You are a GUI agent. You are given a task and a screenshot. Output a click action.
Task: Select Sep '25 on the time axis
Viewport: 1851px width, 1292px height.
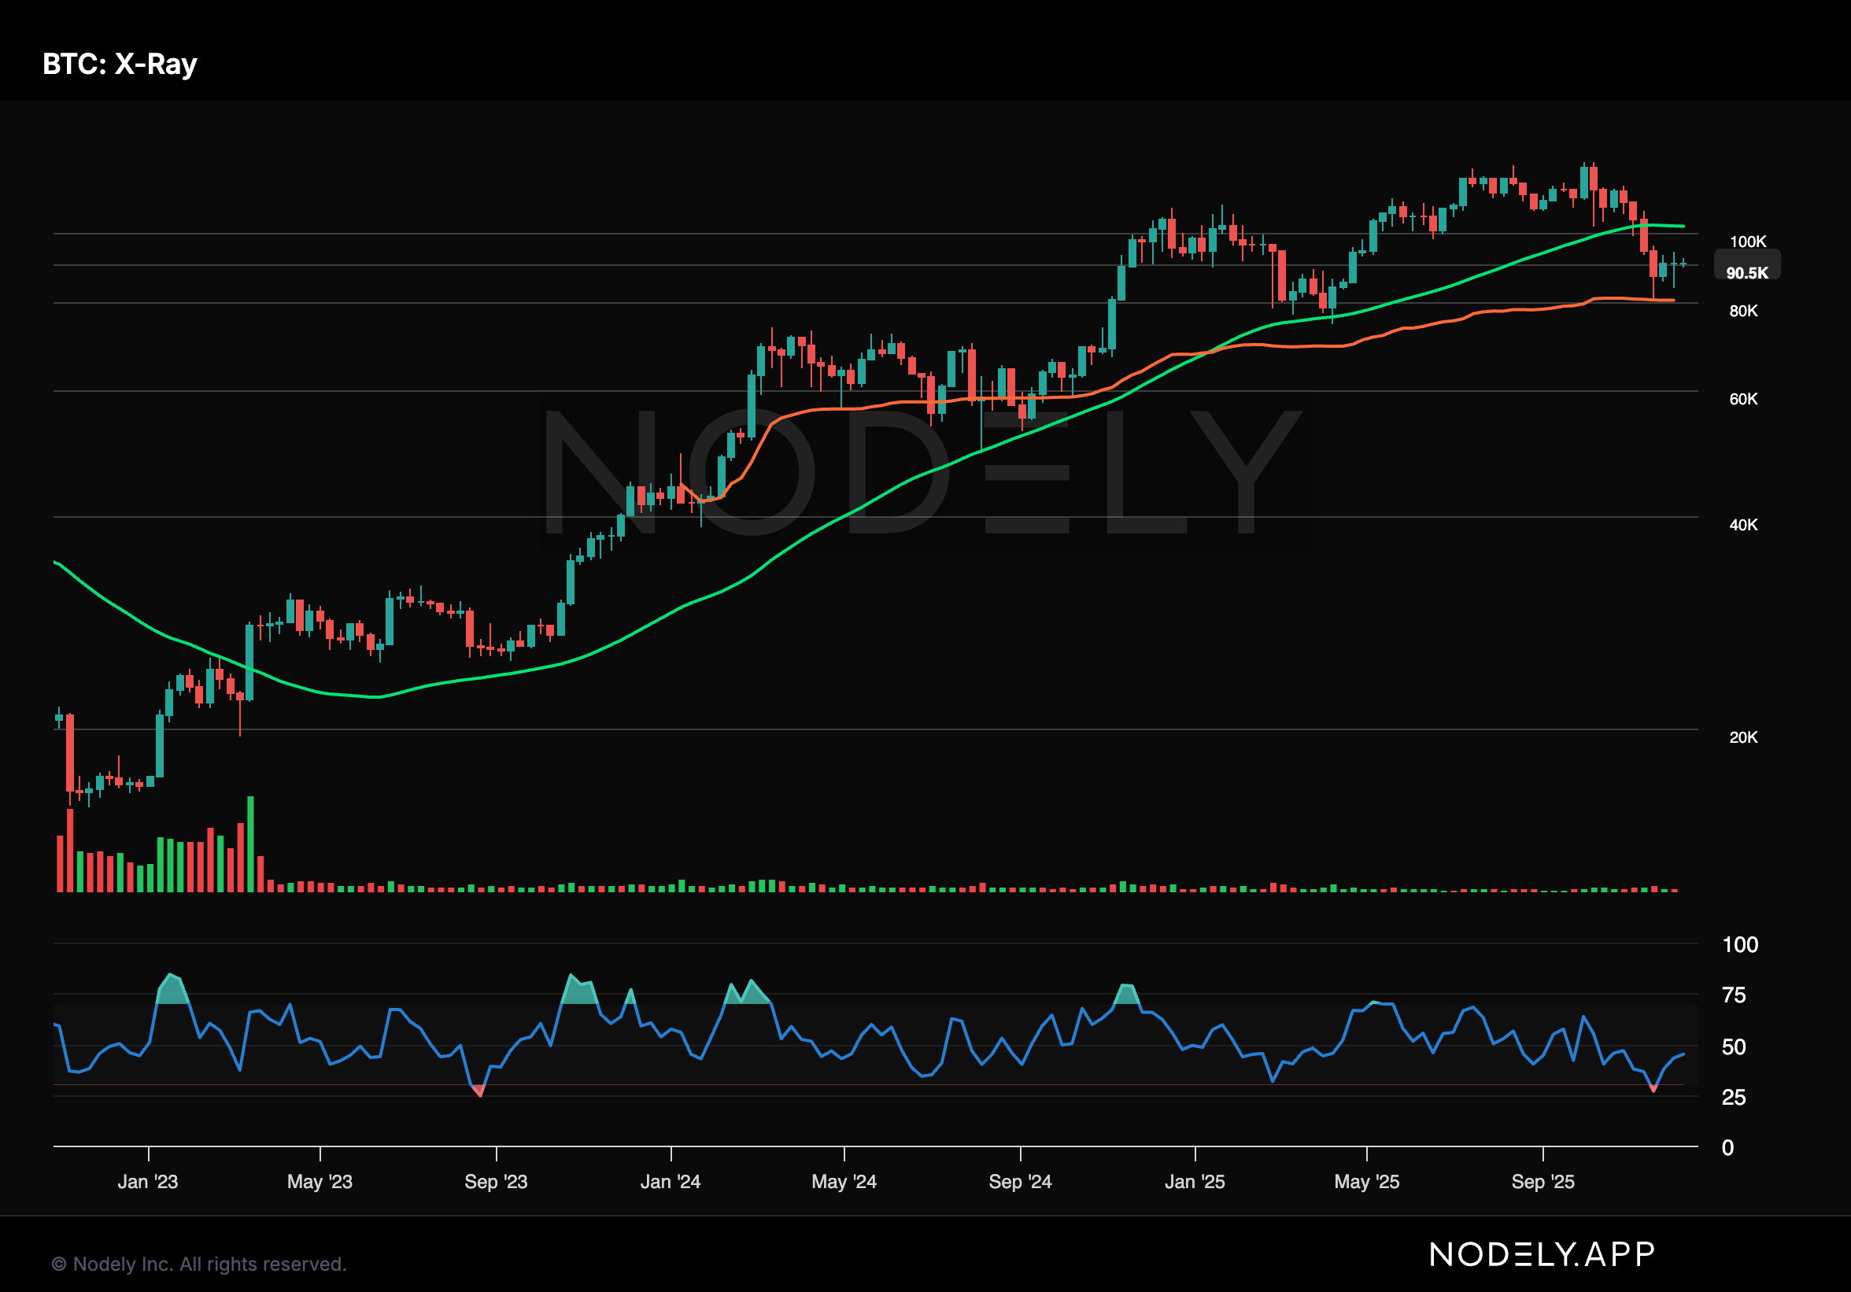[1543, 1182]
